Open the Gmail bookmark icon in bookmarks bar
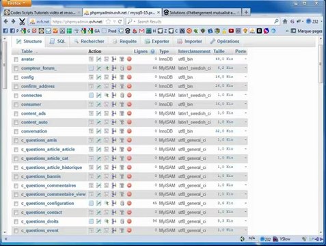326x246 pixels. 141,31
